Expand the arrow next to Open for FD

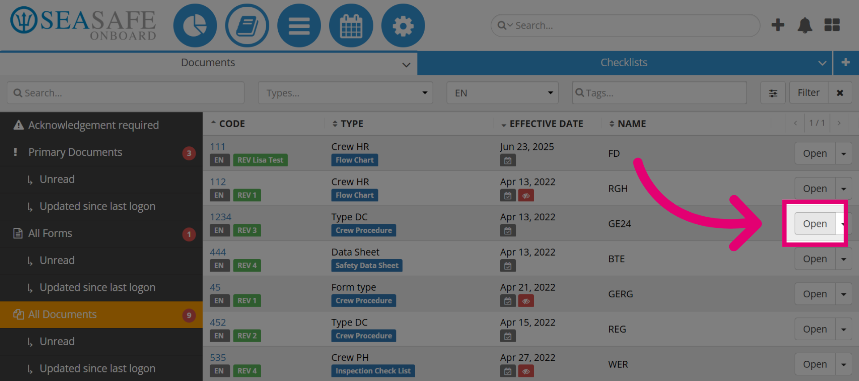point(844,154)
